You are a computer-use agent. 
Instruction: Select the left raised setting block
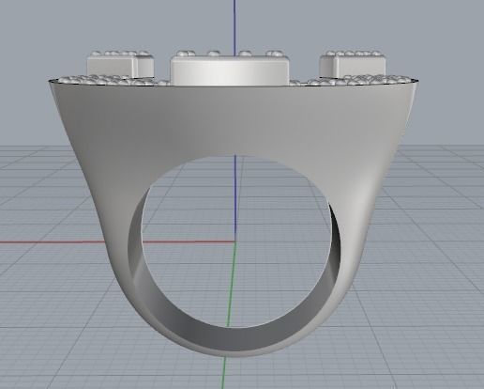[x=120, y=66]
